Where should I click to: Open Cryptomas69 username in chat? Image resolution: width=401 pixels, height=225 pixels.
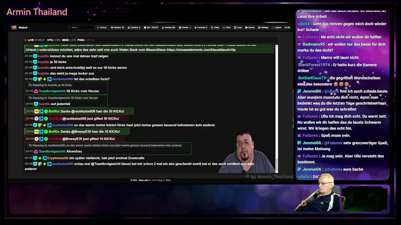coord(58,158)
